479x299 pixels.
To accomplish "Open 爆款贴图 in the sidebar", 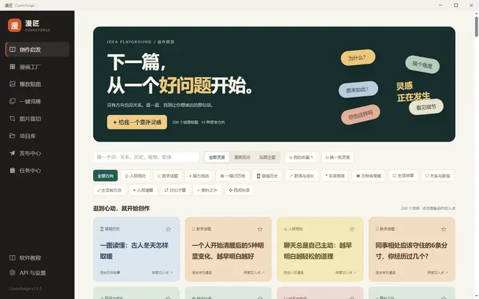I will pos(37,84).
